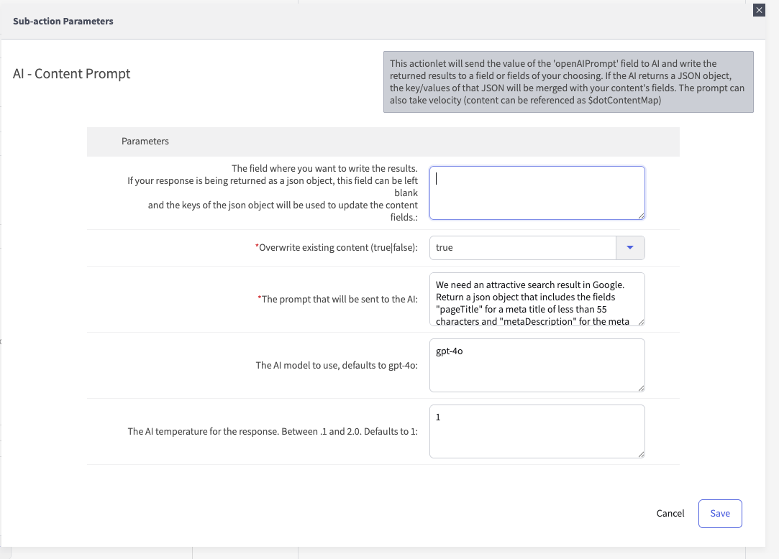Click the 'AI - Content Prompt' heading
The height and width of the screenshot is (559, 779).
point(72,74)
